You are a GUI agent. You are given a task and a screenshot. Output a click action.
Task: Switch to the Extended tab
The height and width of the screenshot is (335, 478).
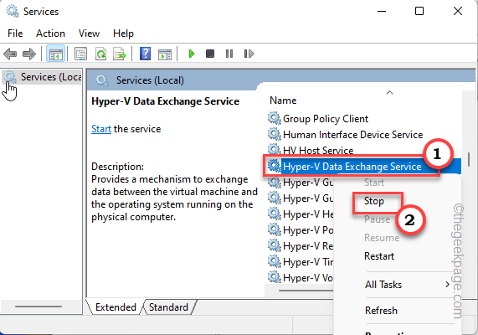[116, 307]
